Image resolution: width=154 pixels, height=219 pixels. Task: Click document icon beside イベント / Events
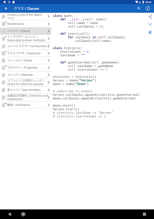4,31
